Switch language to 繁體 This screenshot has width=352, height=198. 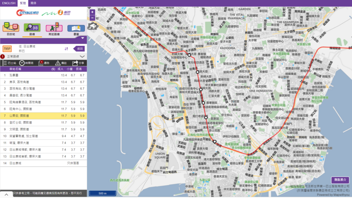click(23, 3)
